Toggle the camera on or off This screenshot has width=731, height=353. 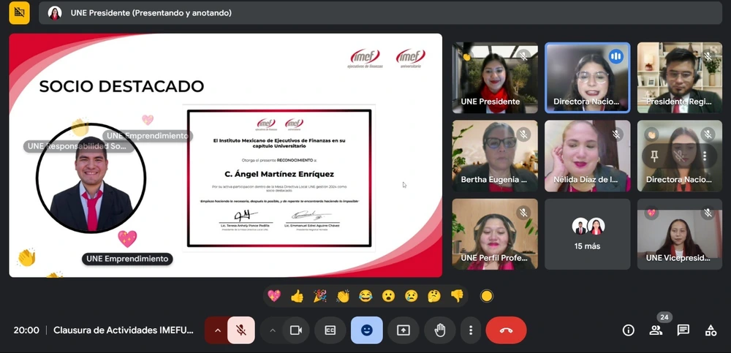(296, 330)
